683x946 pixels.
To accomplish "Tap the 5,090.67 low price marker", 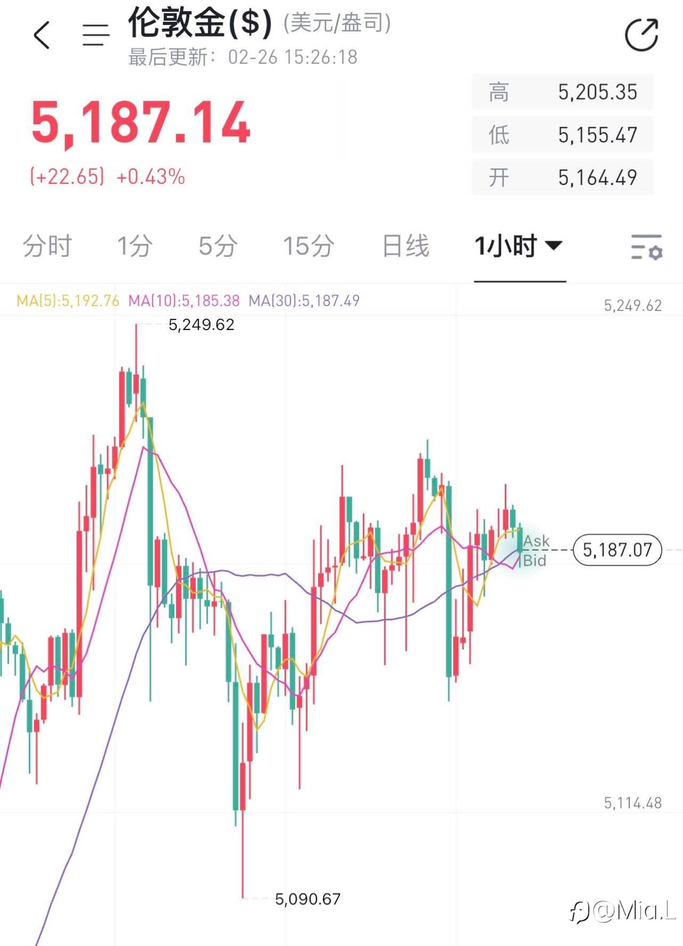I will 307,899.
